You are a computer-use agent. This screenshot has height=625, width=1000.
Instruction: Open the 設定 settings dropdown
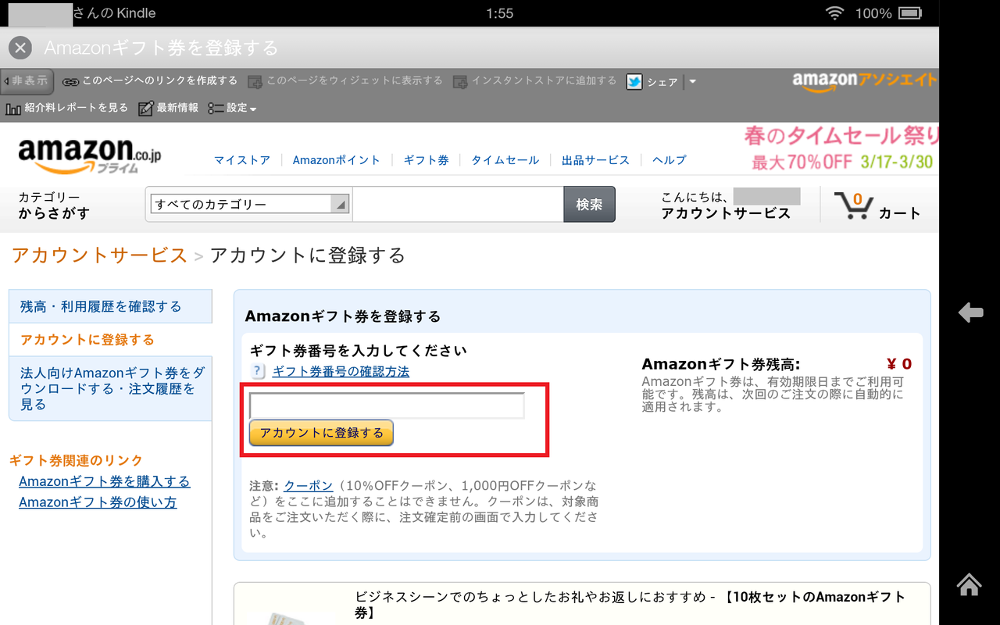[233, 109]
